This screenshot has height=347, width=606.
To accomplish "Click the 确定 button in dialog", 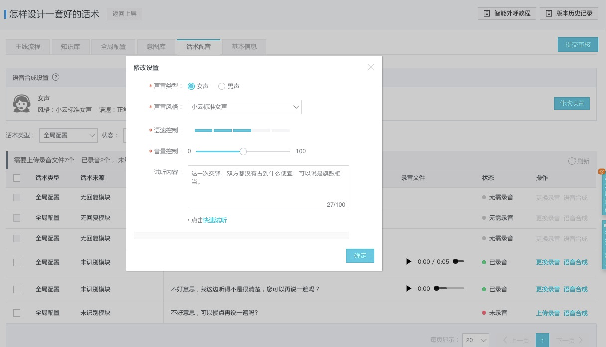I will point(360,256).
